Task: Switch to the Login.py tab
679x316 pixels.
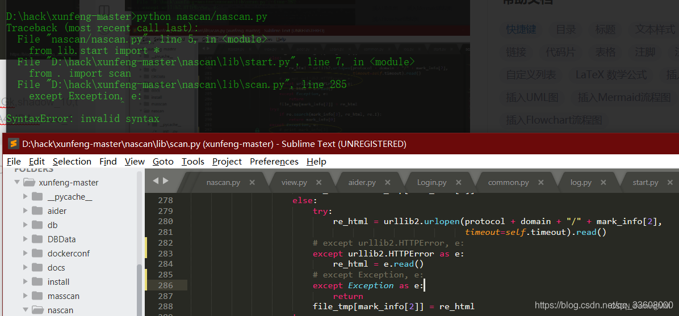Action: point(431,182)
